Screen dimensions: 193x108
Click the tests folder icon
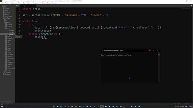click(x=6, y=70)
